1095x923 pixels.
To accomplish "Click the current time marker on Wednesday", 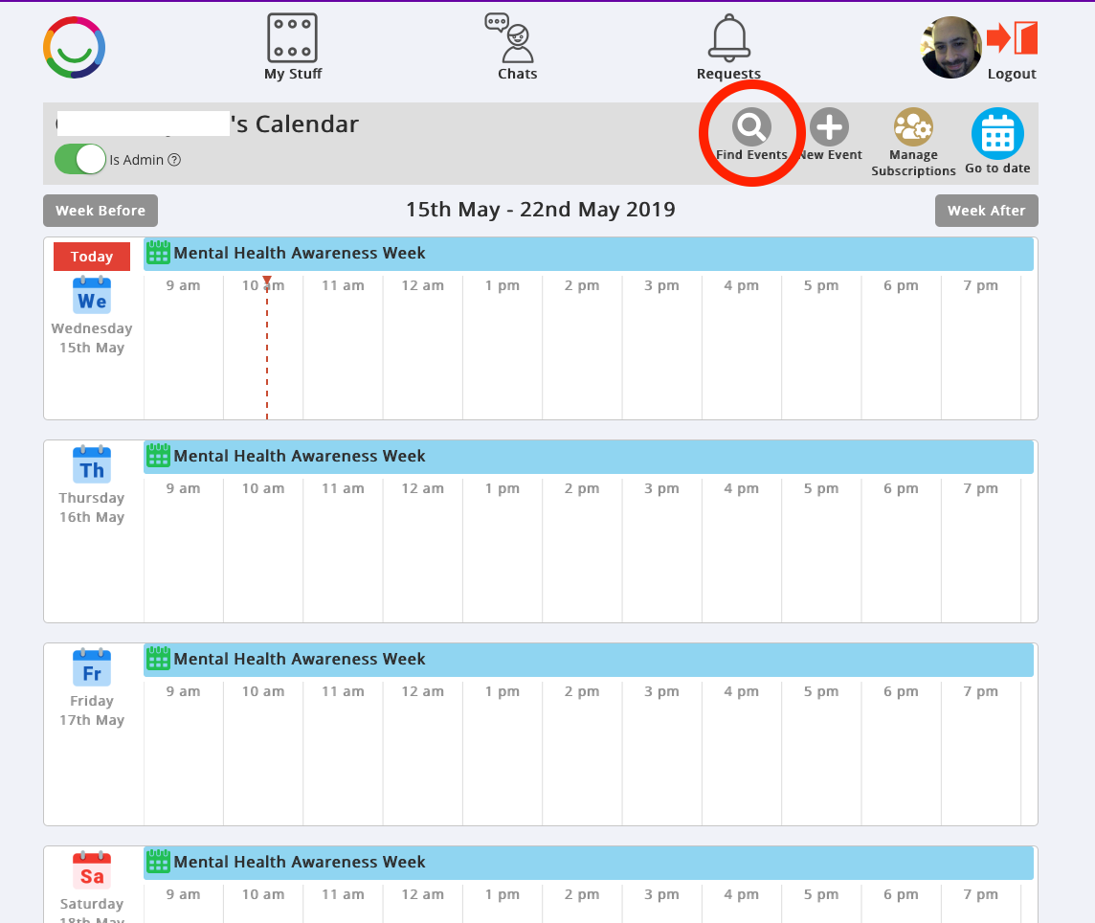I will (267, 348).
